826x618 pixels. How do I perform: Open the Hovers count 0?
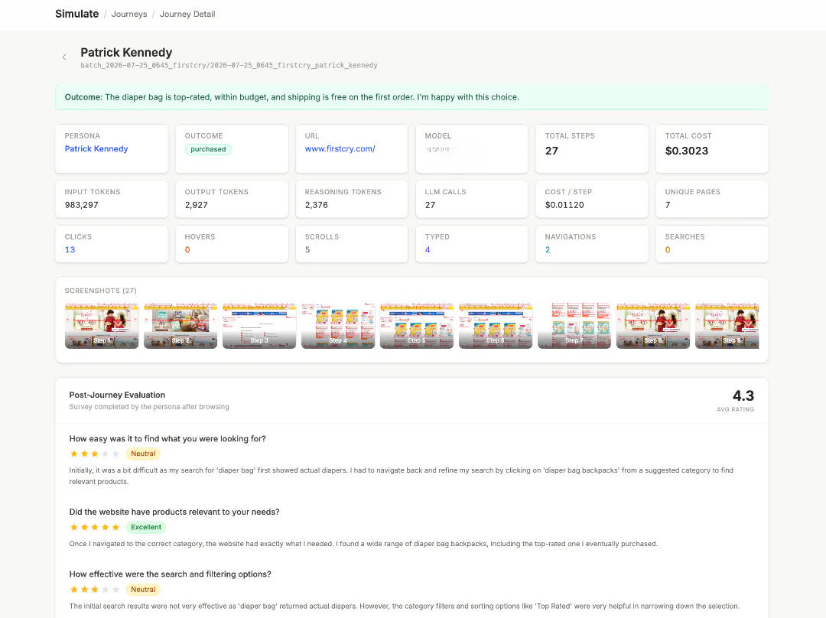pos(187,250)
